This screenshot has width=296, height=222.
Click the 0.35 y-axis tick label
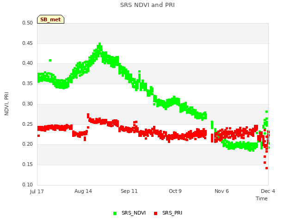(x=28, y=83)
